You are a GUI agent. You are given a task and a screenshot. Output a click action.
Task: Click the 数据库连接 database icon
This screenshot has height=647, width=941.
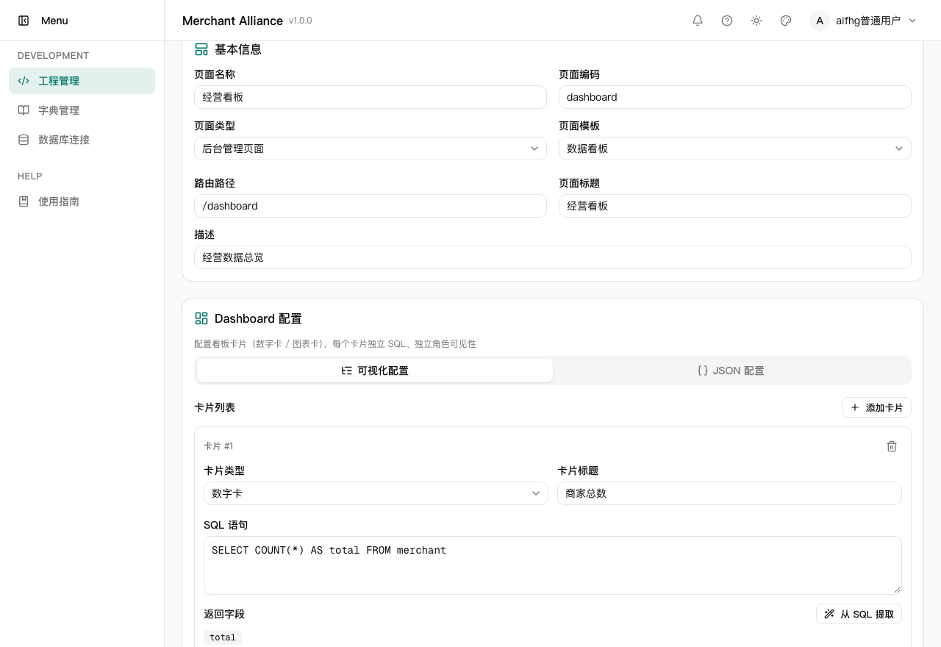tap(24, 140)
